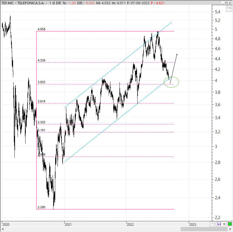Click the 4.326 Fibonacci level label
This screenshot has height=232, width=233.
point(41,60)
